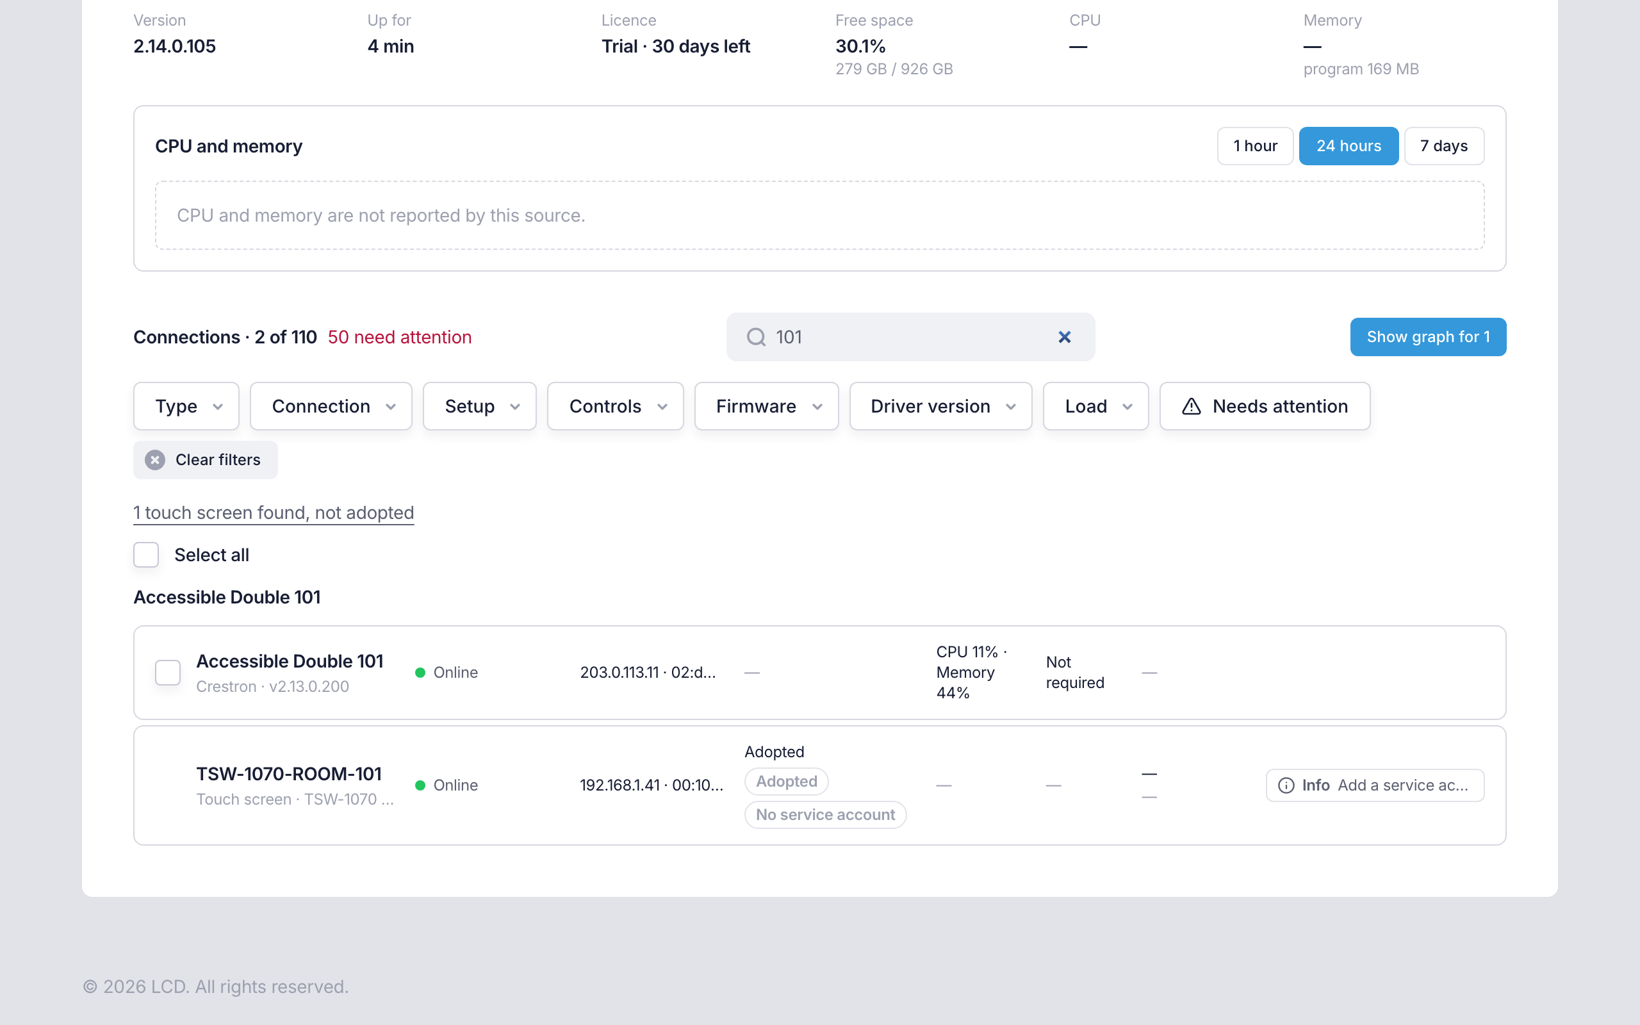Tick the Select all checkbox
The width and height of the screenshot is (1640, 1025).
pyautogui.click(x=146, y=555)
